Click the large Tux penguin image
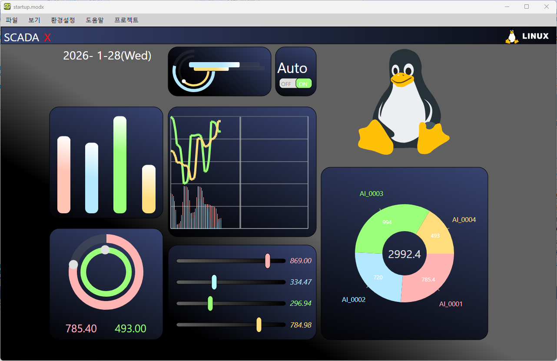 pyautogui.click(x=404, y=103)
